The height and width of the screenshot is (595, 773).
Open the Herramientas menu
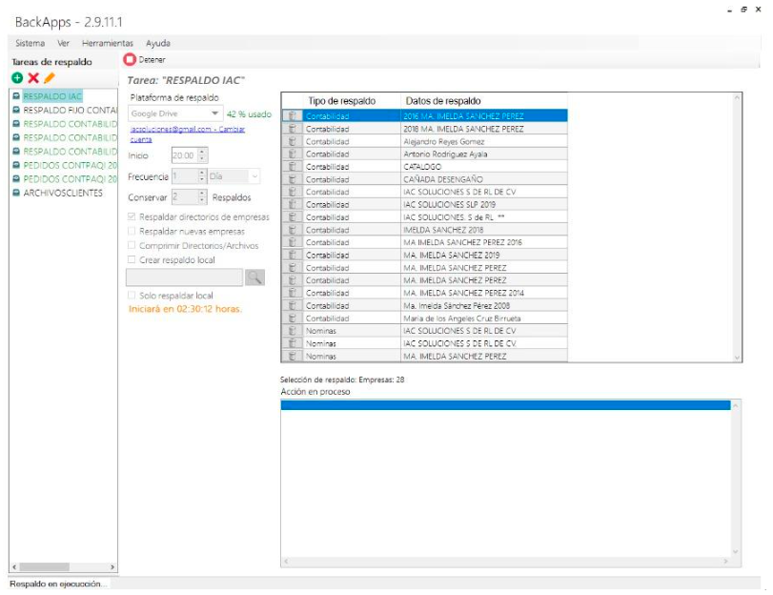pos(107,43)
